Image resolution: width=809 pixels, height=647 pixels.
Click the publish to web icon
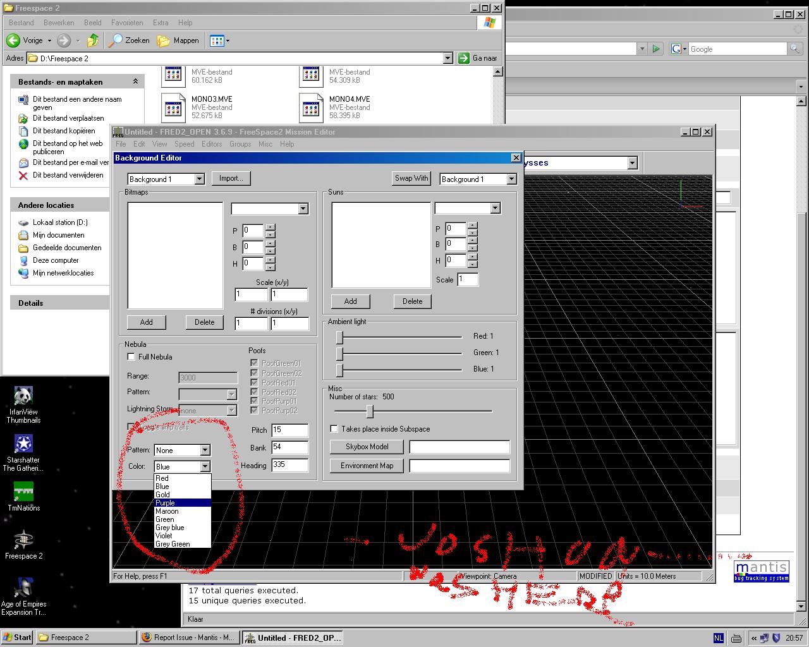[23, 144]
